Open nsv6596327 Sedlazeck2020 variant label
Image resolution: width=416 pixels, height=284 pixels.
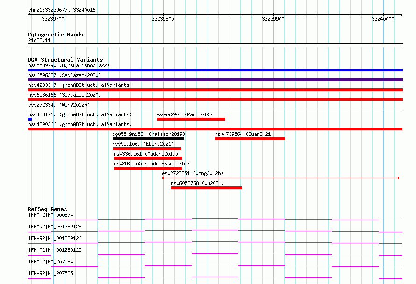pyautogui.click(x=65, y=75)
